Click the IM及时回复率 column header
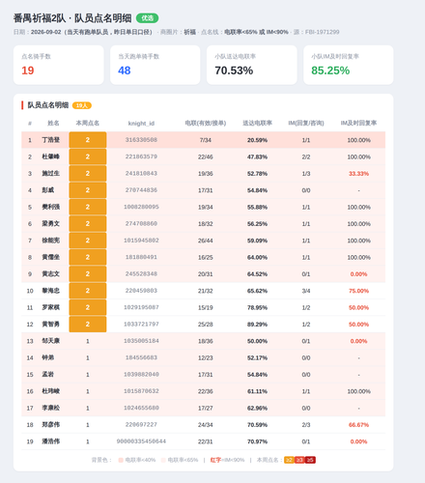This screenshot has height=483, width=425. tap(358, 123)
